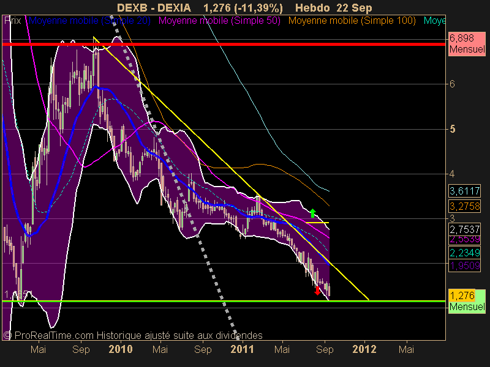Select the 'Moyenne mobile (Simple 50)' legend label
The image size is (490, 367).
tap(219, 21)
